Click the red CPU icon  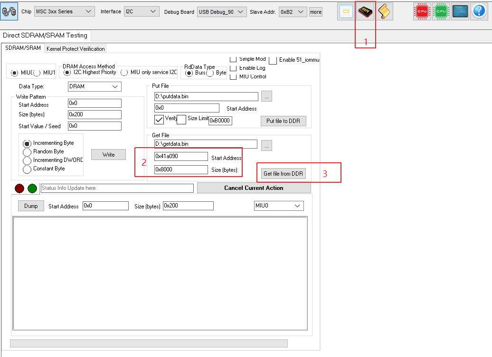point(422,11)
